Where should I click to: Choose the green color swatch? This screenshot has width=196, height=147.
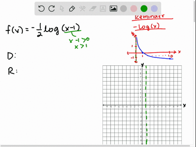[144, 9]
